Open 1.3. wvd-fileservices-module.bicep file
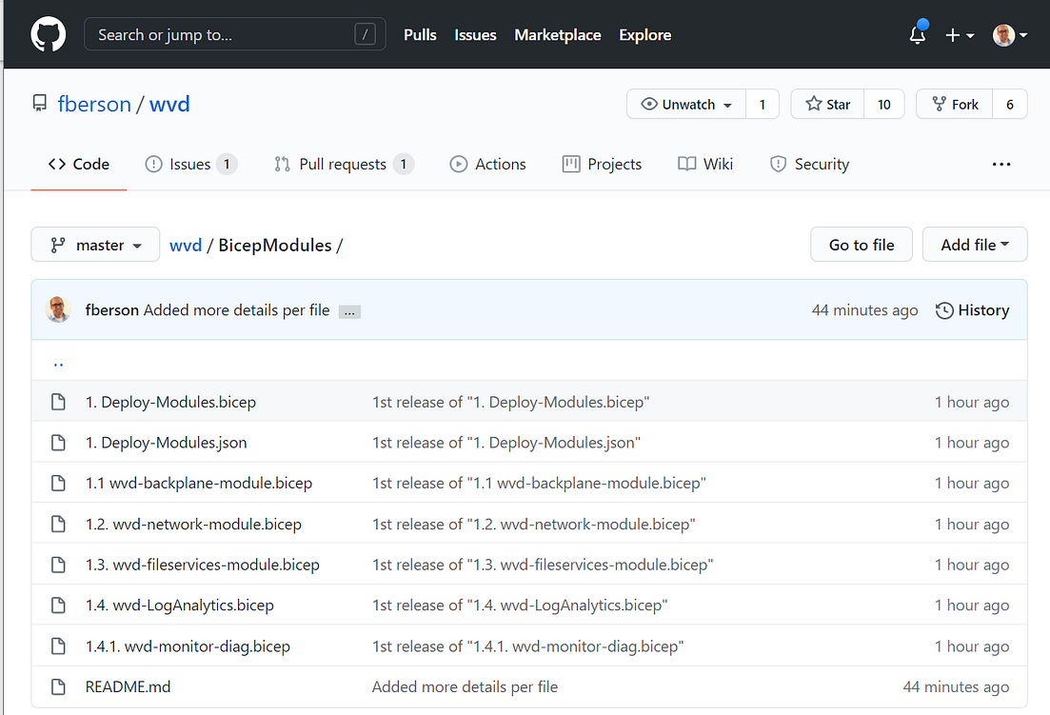 202,565
